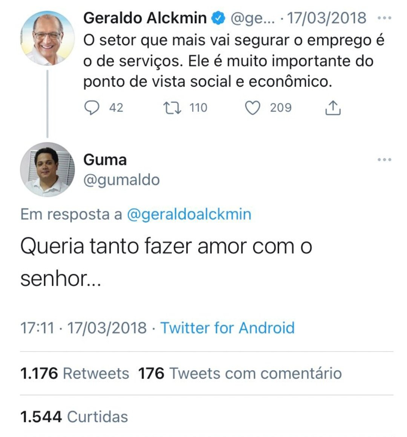The image size is (407, 437).
Task: Click the Guma display name
Action: (x=105, y=160)
